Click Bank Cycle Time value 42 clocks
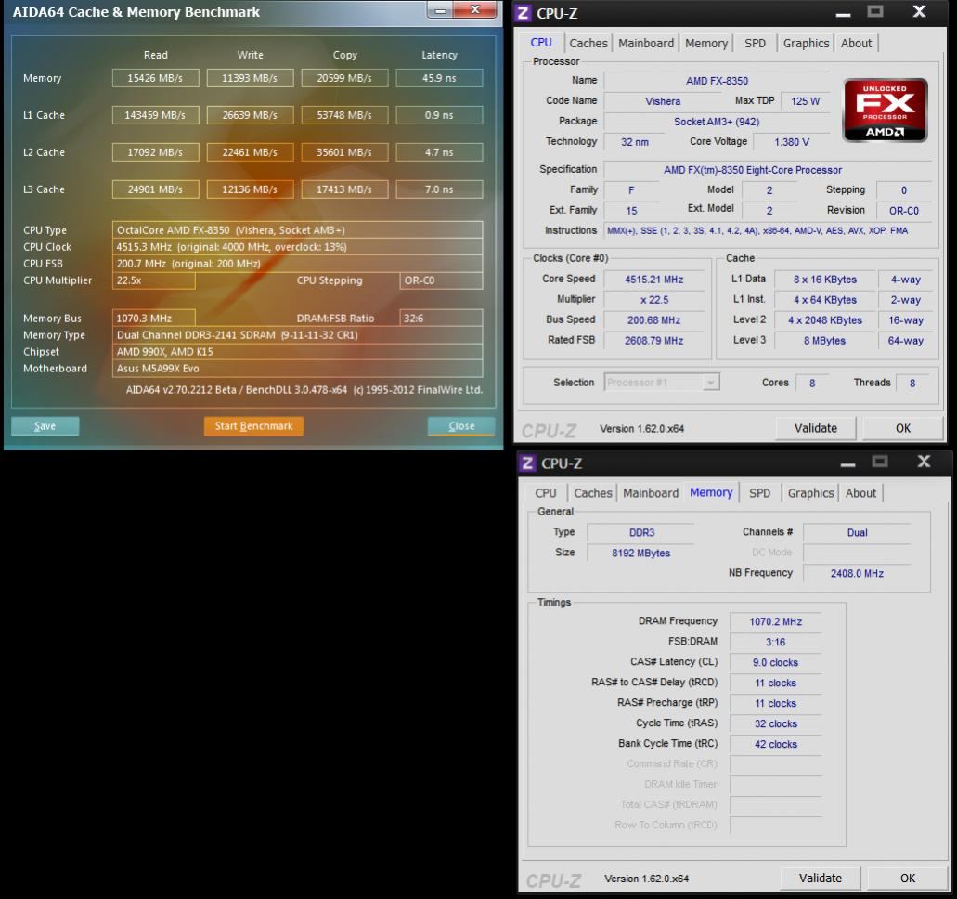Screen dimensions: 957x899 [776, 744]
